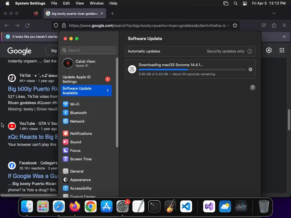Open the Window menu
Screen dimensions: 291x218
[x=97, y=3]
